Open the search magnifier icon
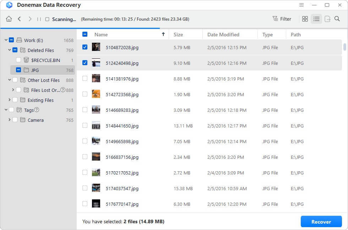The height and width of the screenshot is (230, 348). [337, 19]
